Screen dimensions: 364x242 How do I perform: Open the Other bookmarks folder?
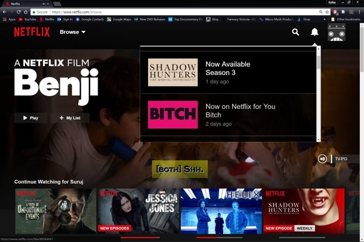pyautogui.click(x=346, y=19)
